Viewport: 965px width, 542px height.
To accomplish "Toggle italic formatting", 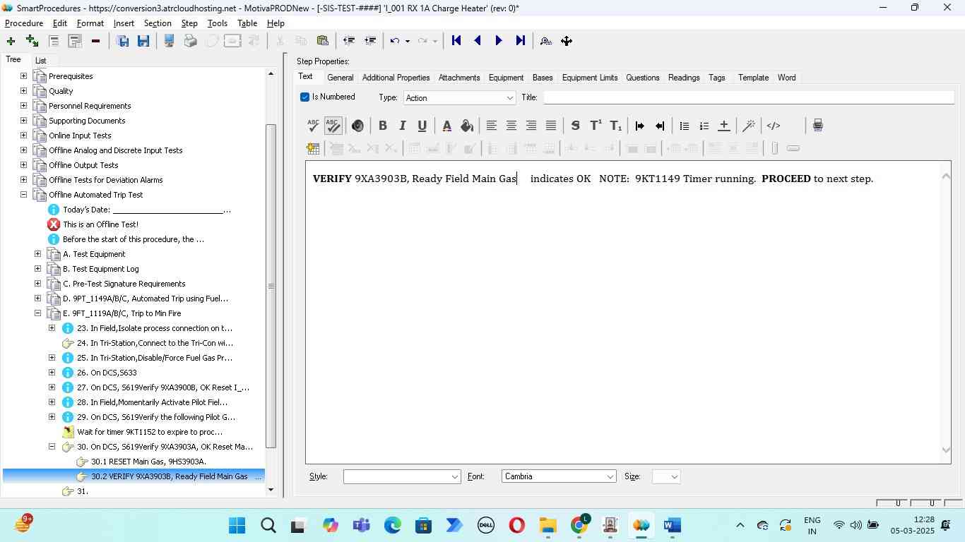I will pos(403,126).
